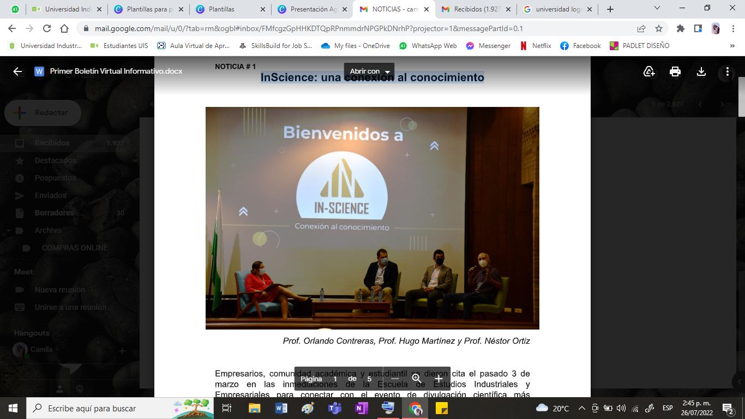Open Microsoft Teams from taskbar

pos(335,408)
